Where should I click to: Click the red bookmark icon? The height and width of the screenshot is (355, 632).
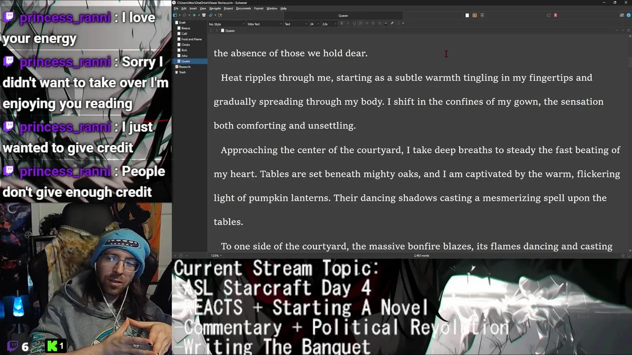[555, 15]
